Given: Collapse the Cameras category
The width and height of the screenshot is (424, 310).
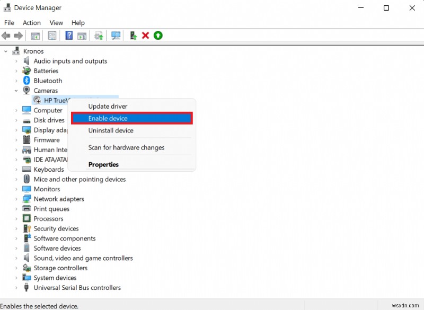Looking at the screenshot, I should (16, 91).
